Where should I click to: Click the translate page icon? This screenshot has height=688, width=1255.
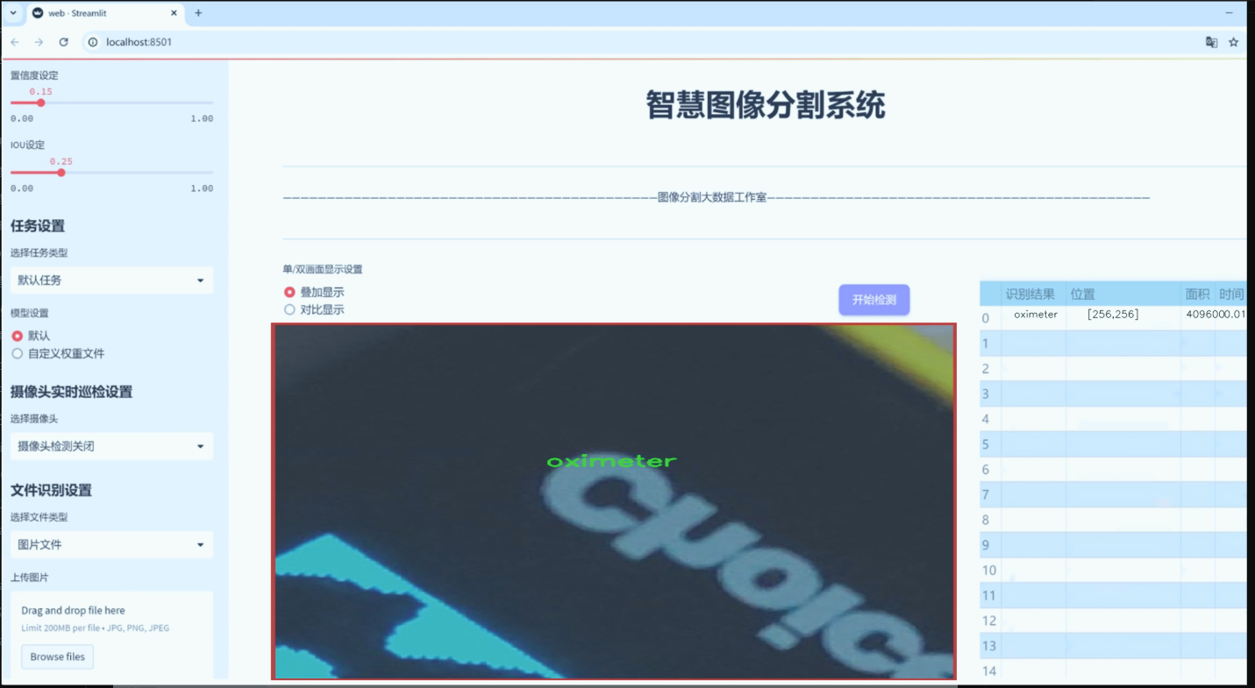coord(1211,42)
